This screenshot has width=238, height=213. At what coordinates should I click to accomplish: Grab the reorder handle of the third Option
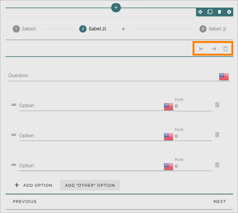[x=14, y=165]
